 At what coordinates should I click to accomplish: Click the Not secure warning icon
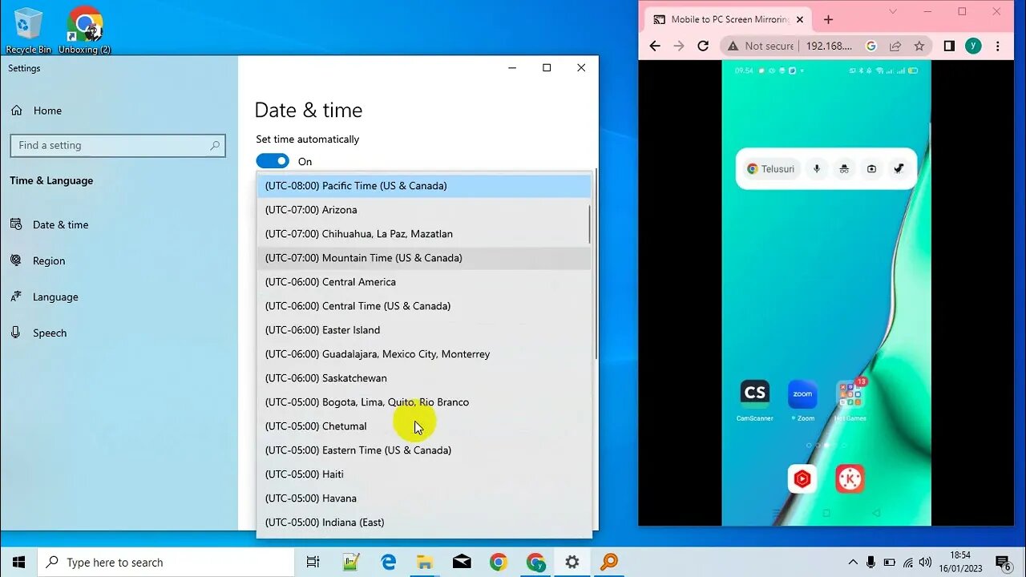733,46
